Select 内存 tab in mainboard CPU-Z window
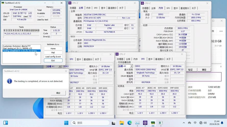The width and height of the screenshot is (227, 127). point(88,8)
